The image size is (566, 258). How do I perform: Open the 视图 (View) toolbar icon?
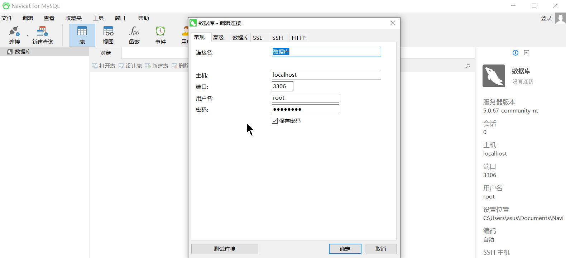click(x=108, y=35)
